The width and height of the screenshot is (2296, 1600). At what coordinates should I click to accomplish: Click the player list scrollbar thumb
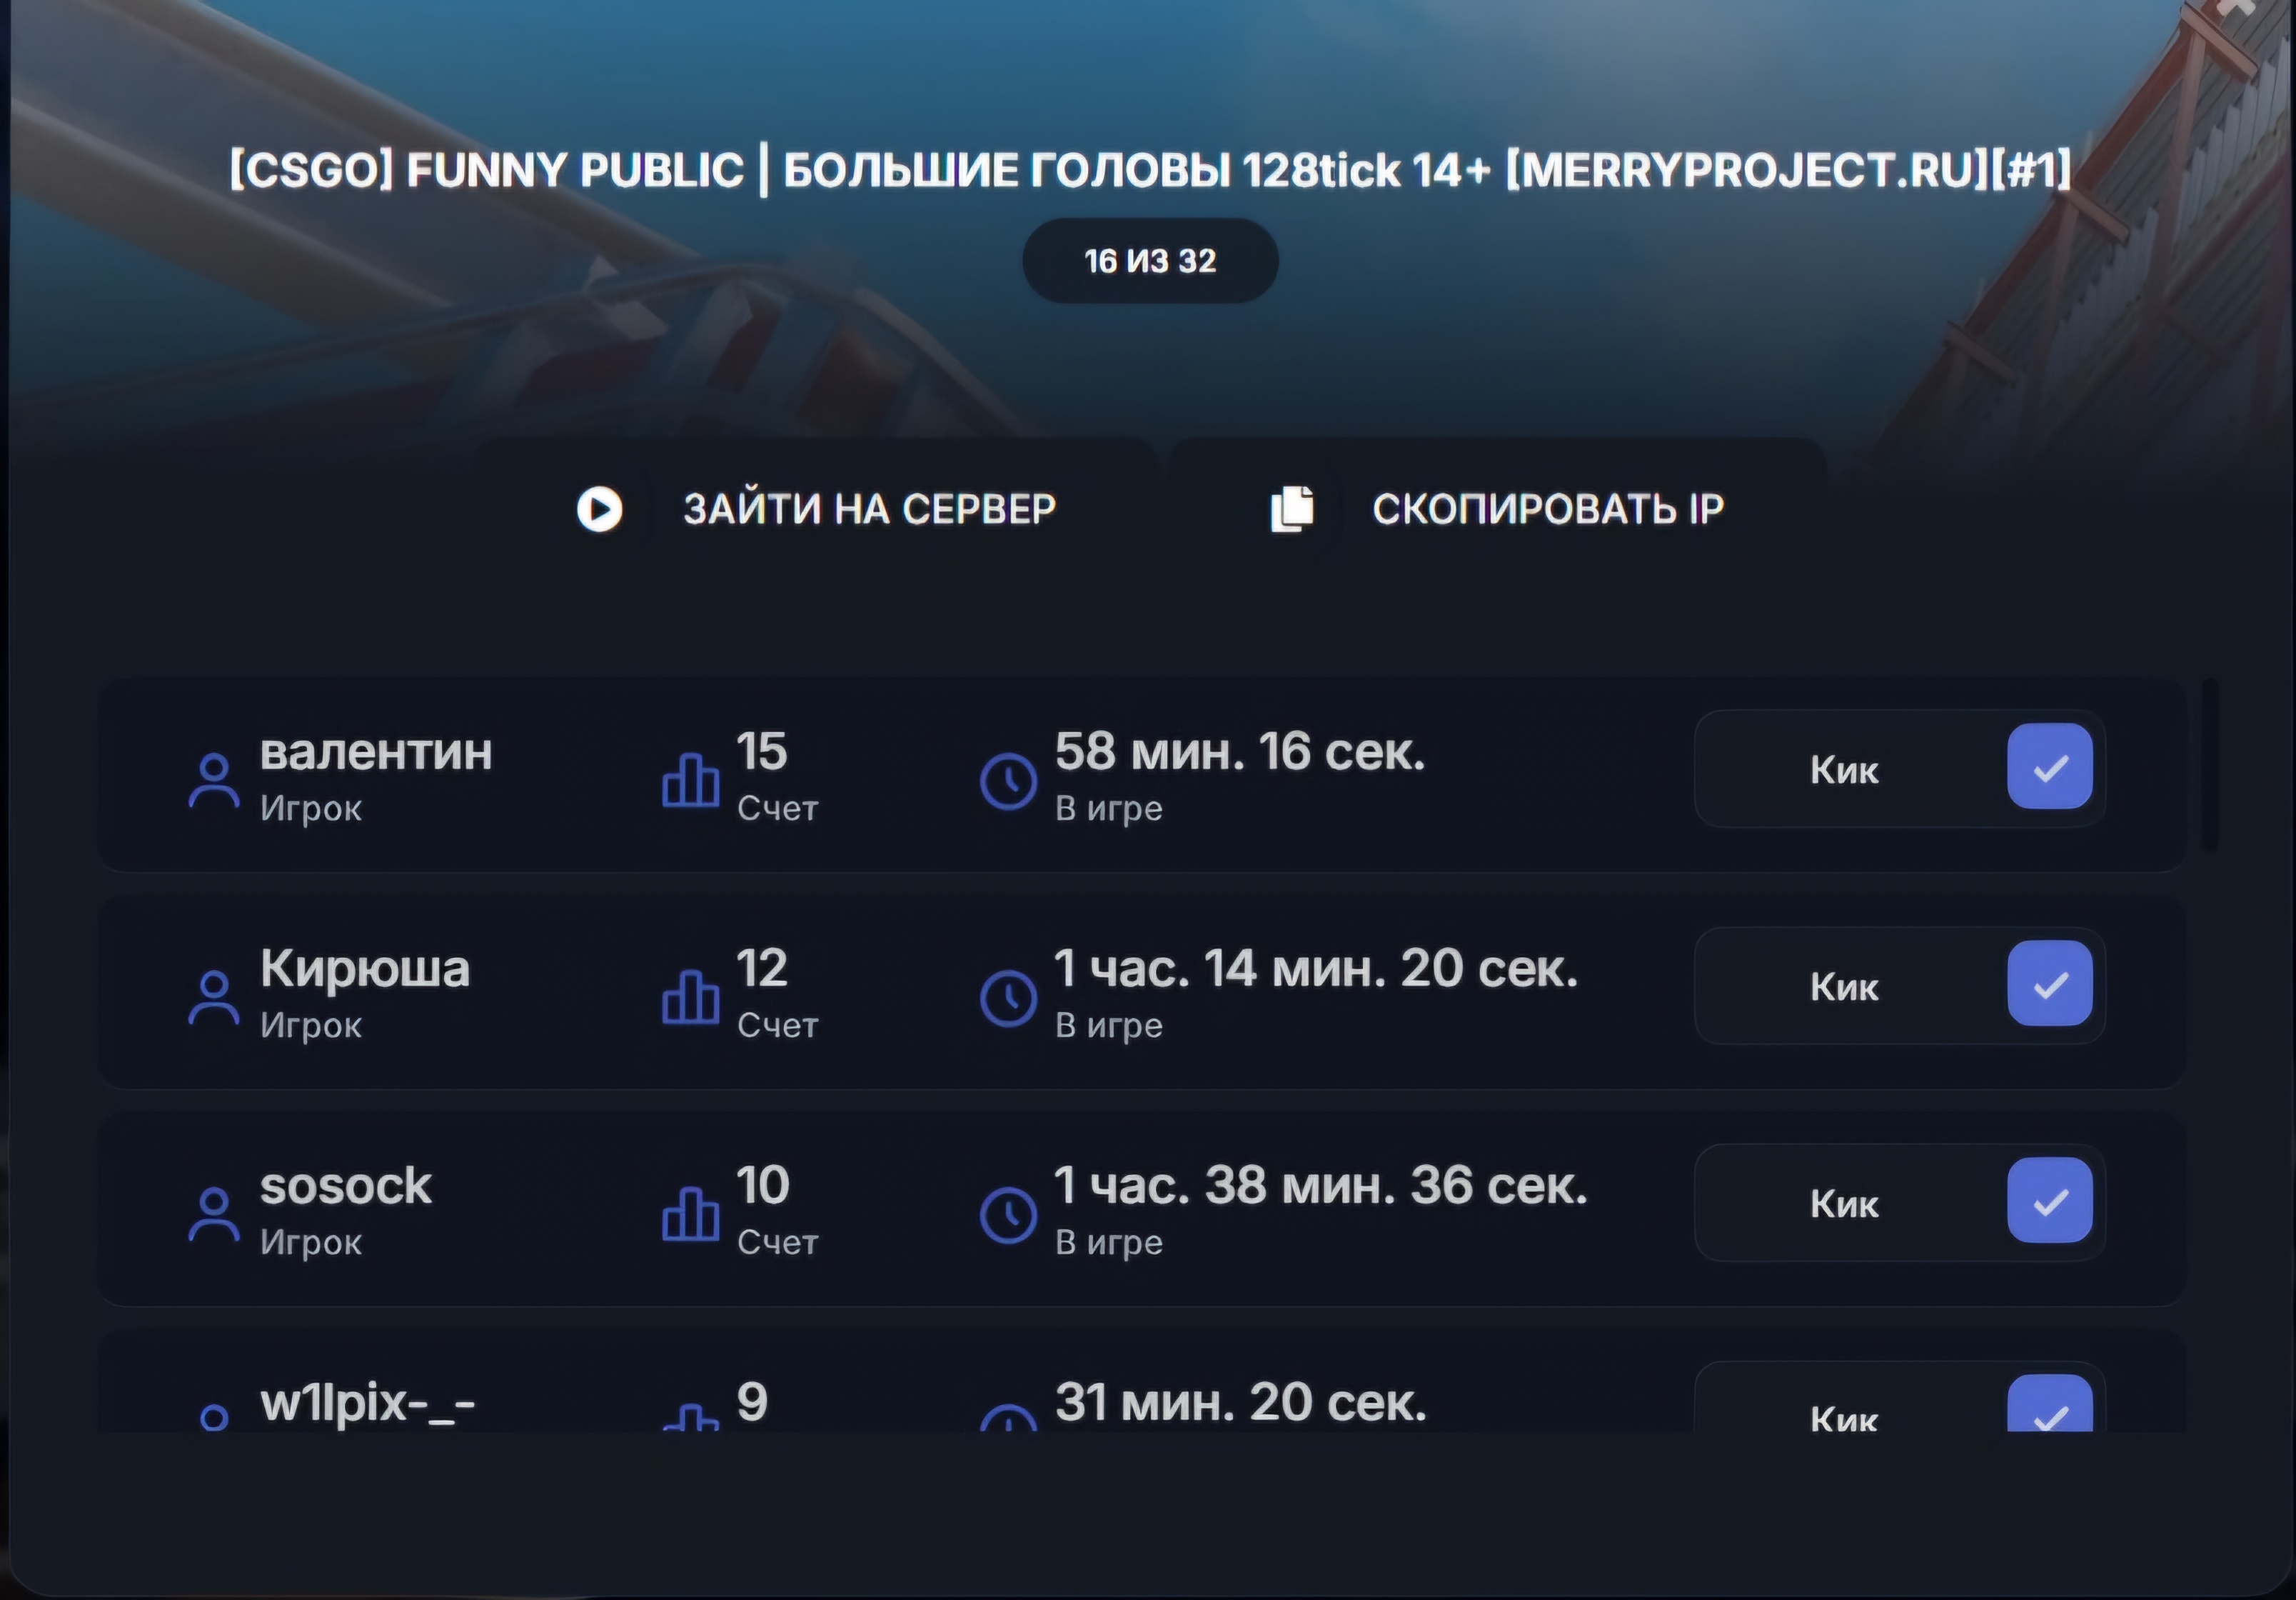2210,766
